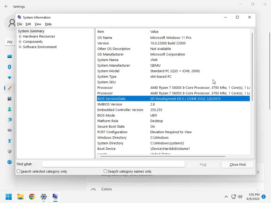271x203 pixels.
Task: Click the Value column header
Action: [199, 32]
